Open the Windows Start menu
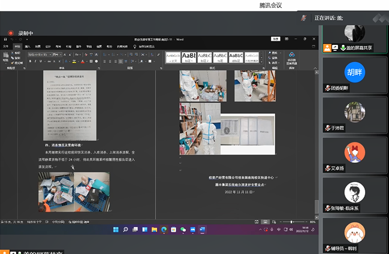This screenshot has width=389, height=254. [x=115, y=229]
